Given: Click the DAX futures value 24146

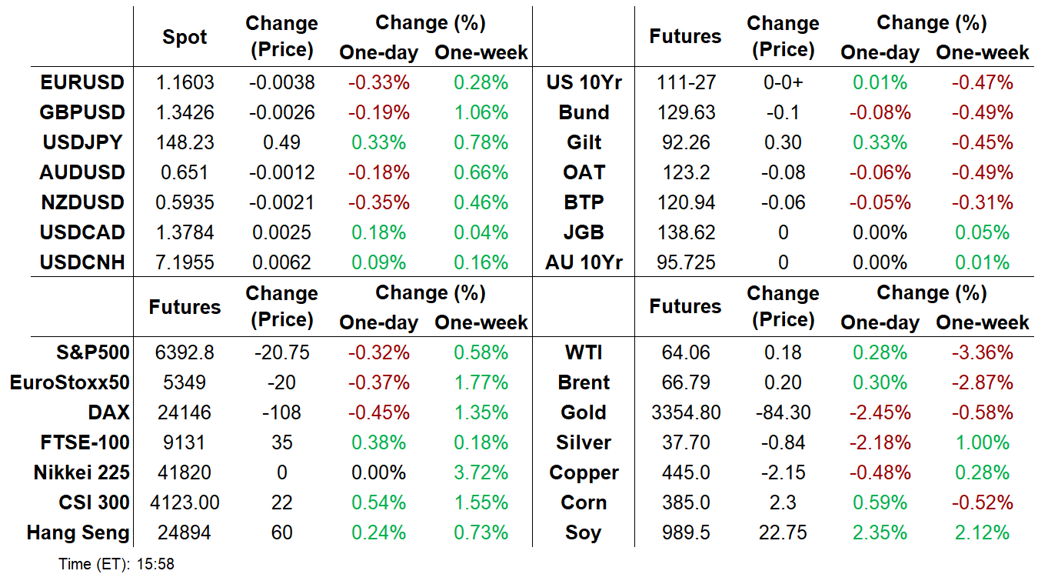Looking at the screenshot, I should [x=185, y=412].
